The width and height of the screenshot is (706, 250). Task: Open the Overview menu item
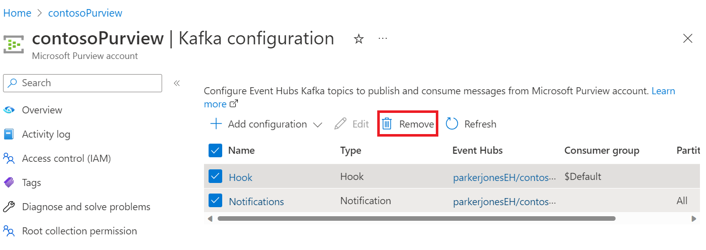(x=42, y=110)
